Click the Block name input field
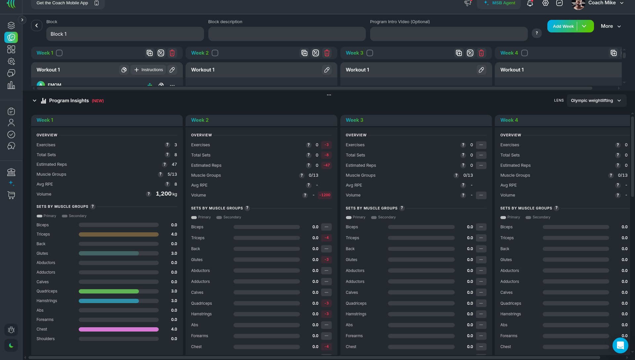This screenshot has width=635, height=360. point(125,34)
